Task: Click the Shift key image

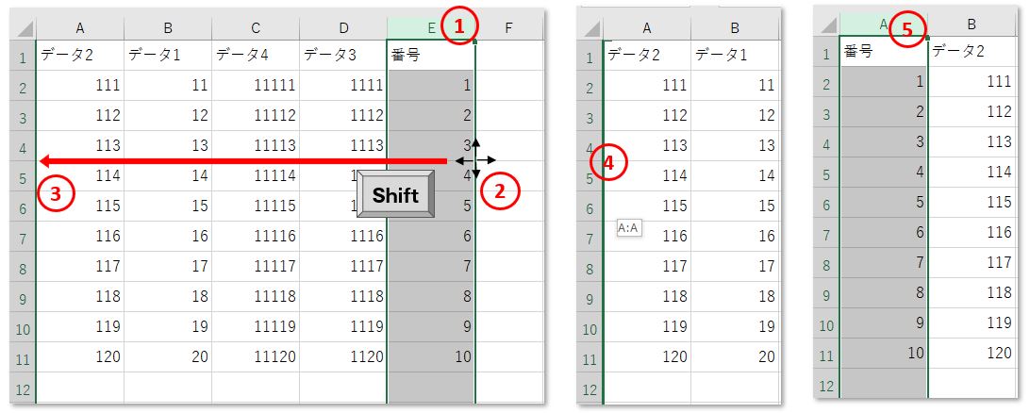Action: [395, 194]
